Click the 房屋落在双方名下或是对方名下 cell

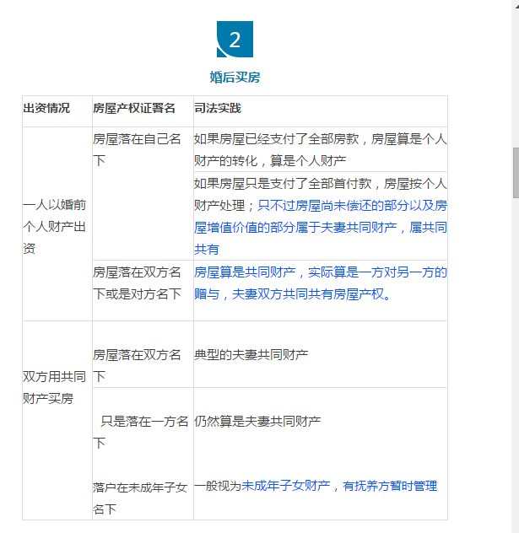pyautogui.click(x=137, y=283)
